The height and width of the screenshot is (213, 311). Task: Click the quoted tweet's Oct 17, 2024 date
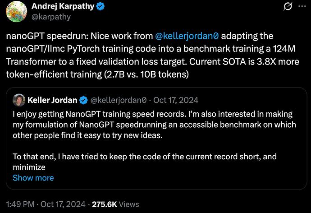coord(175,100)
